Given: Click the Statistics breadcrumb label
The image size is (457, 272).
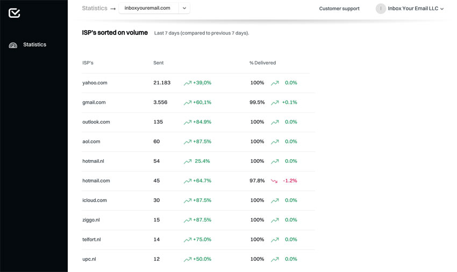Looking at the screenshot, I should click(95, 8).
